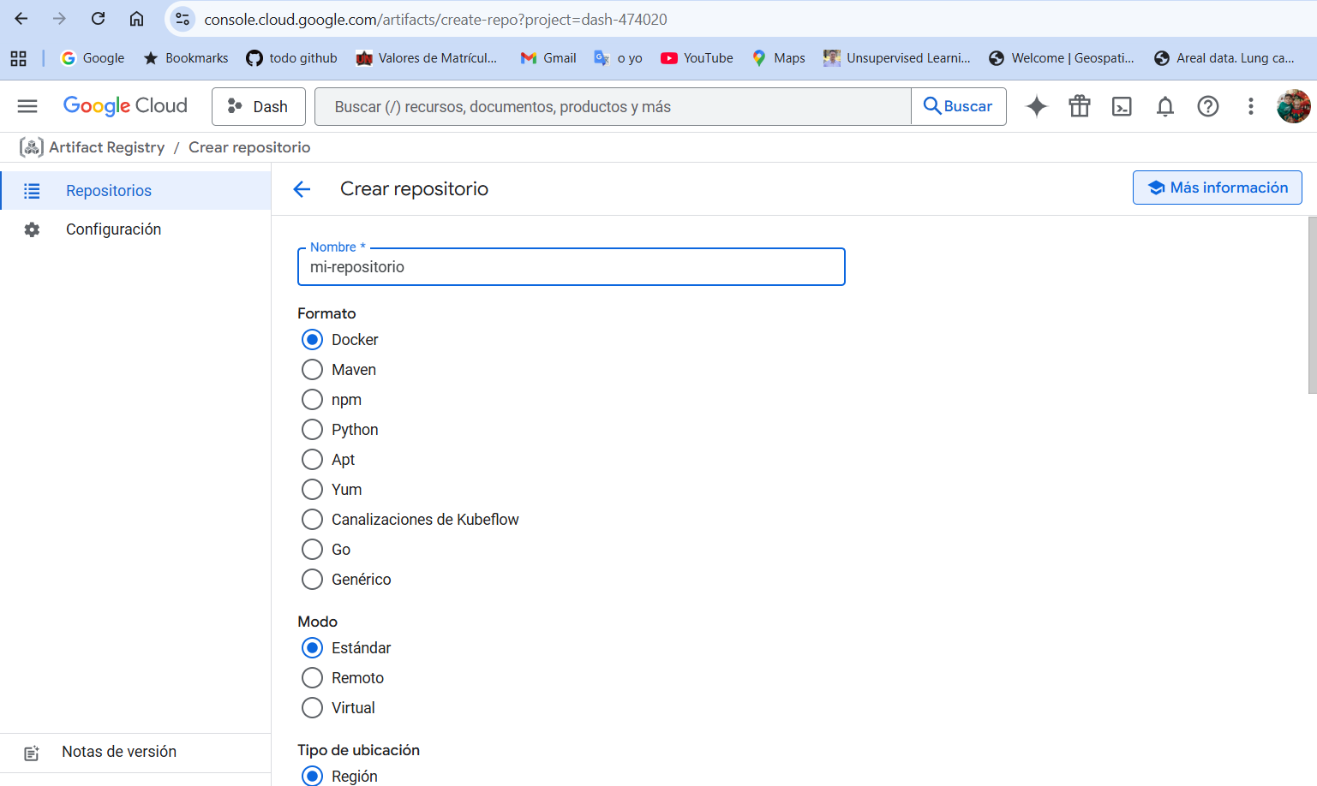Choose the Remoto mode radio button
This screenshot has width=1317, height=786.
pos(312,678)
